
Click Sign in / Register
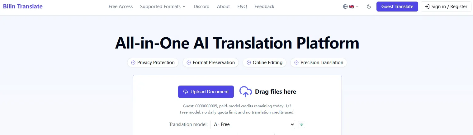[446, 7]
